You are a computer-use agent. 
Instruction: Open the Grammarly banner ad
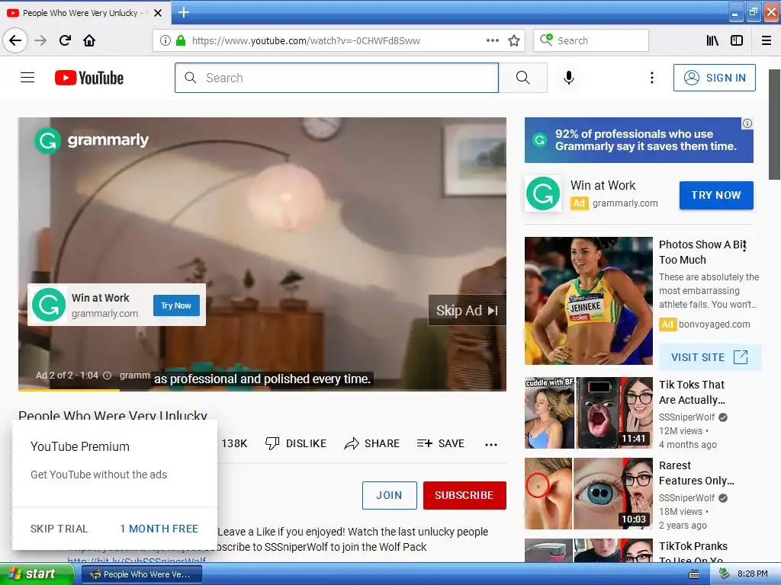[638, 140]
